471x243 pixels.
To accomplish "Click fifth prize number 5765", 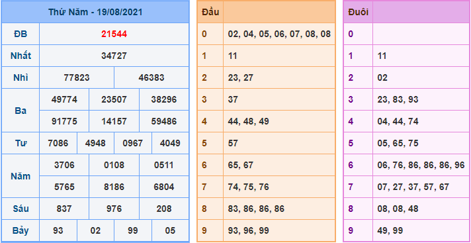I will [64, 187].
